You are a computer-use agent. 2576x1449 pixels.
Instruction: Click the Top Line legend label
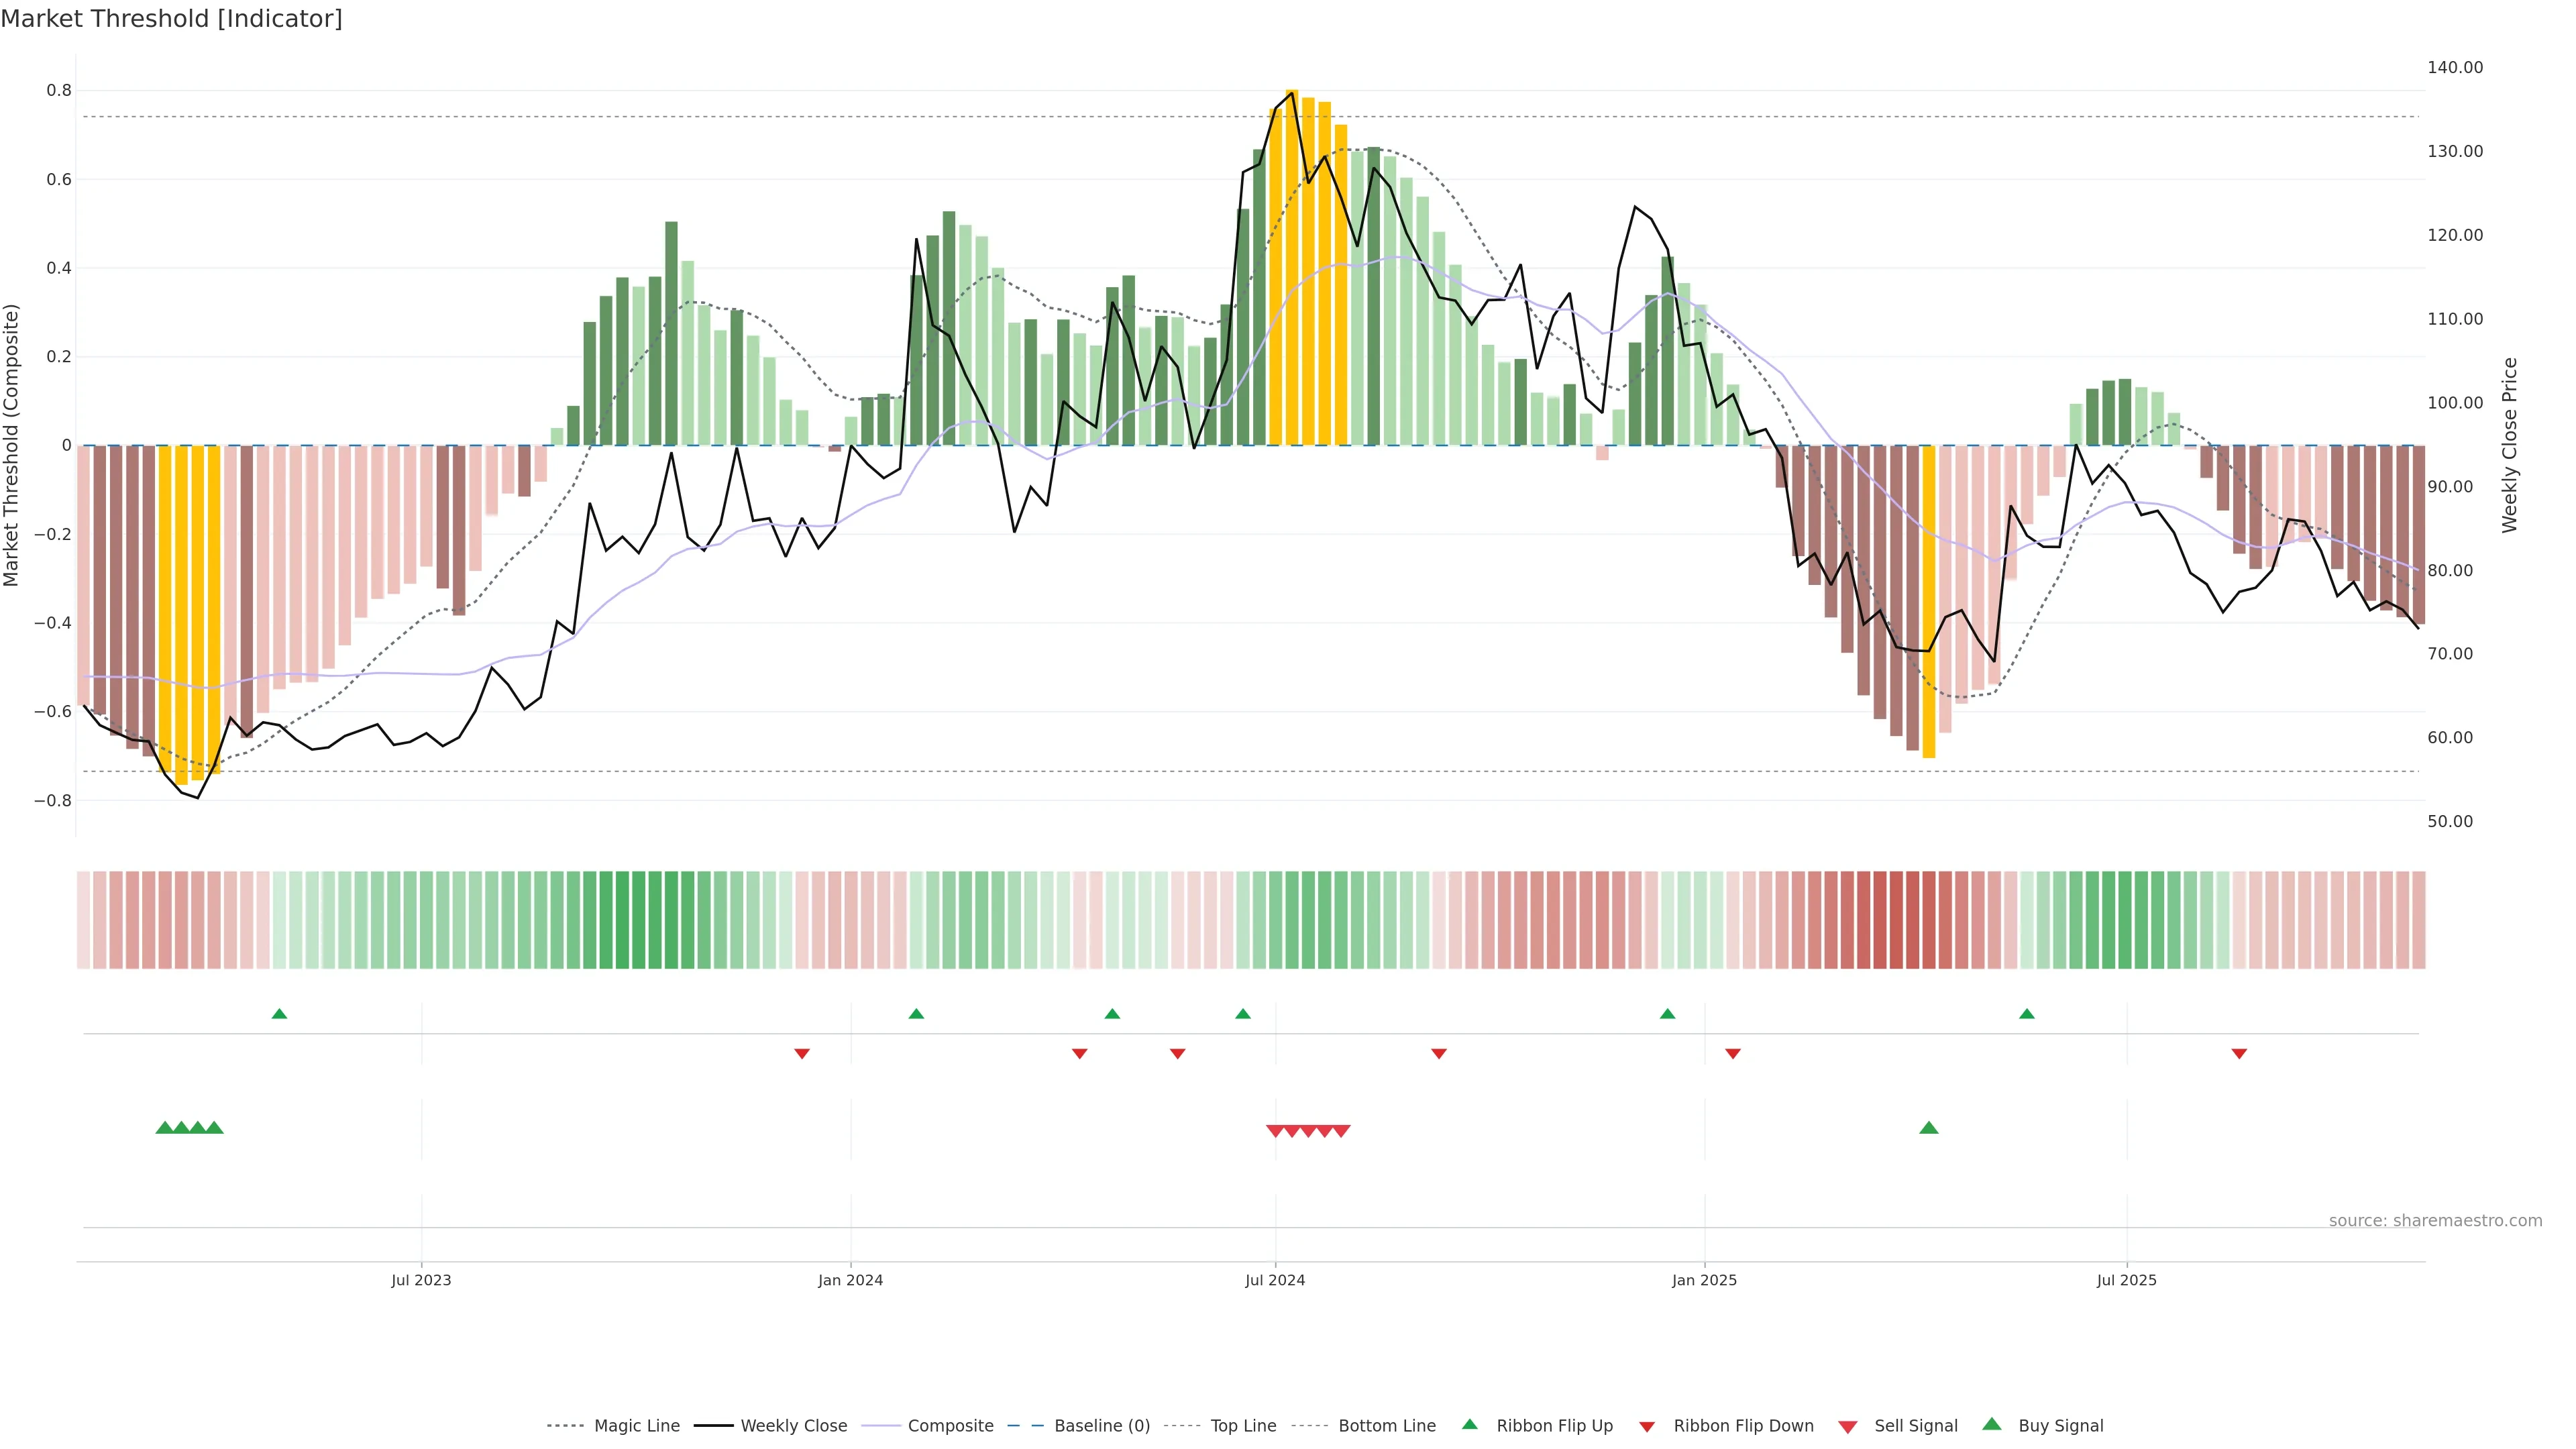(x=1243, y=1426)
